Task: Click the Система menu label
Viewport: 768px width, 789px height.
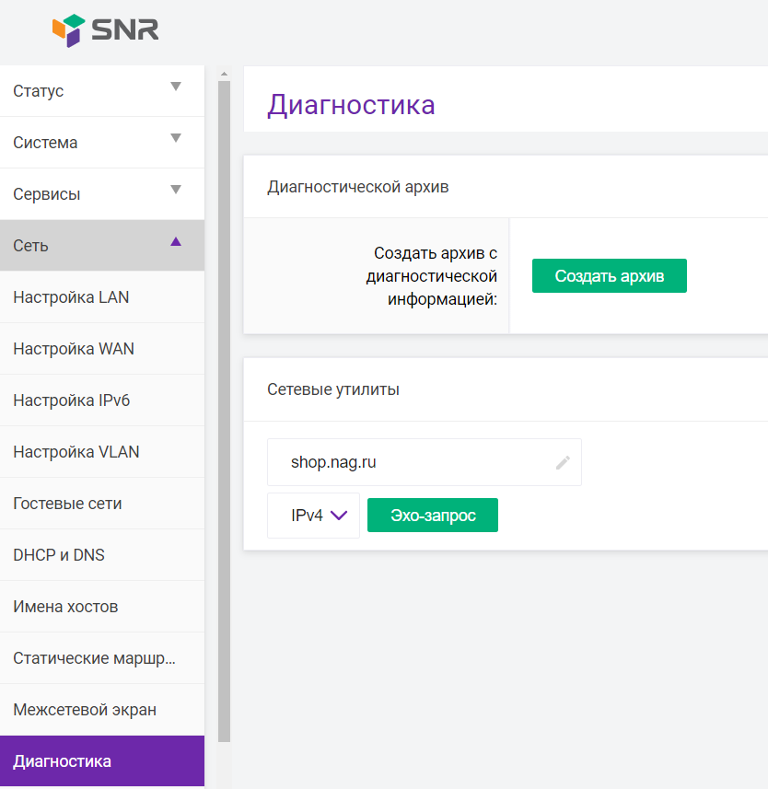Action: click(45, 143)
